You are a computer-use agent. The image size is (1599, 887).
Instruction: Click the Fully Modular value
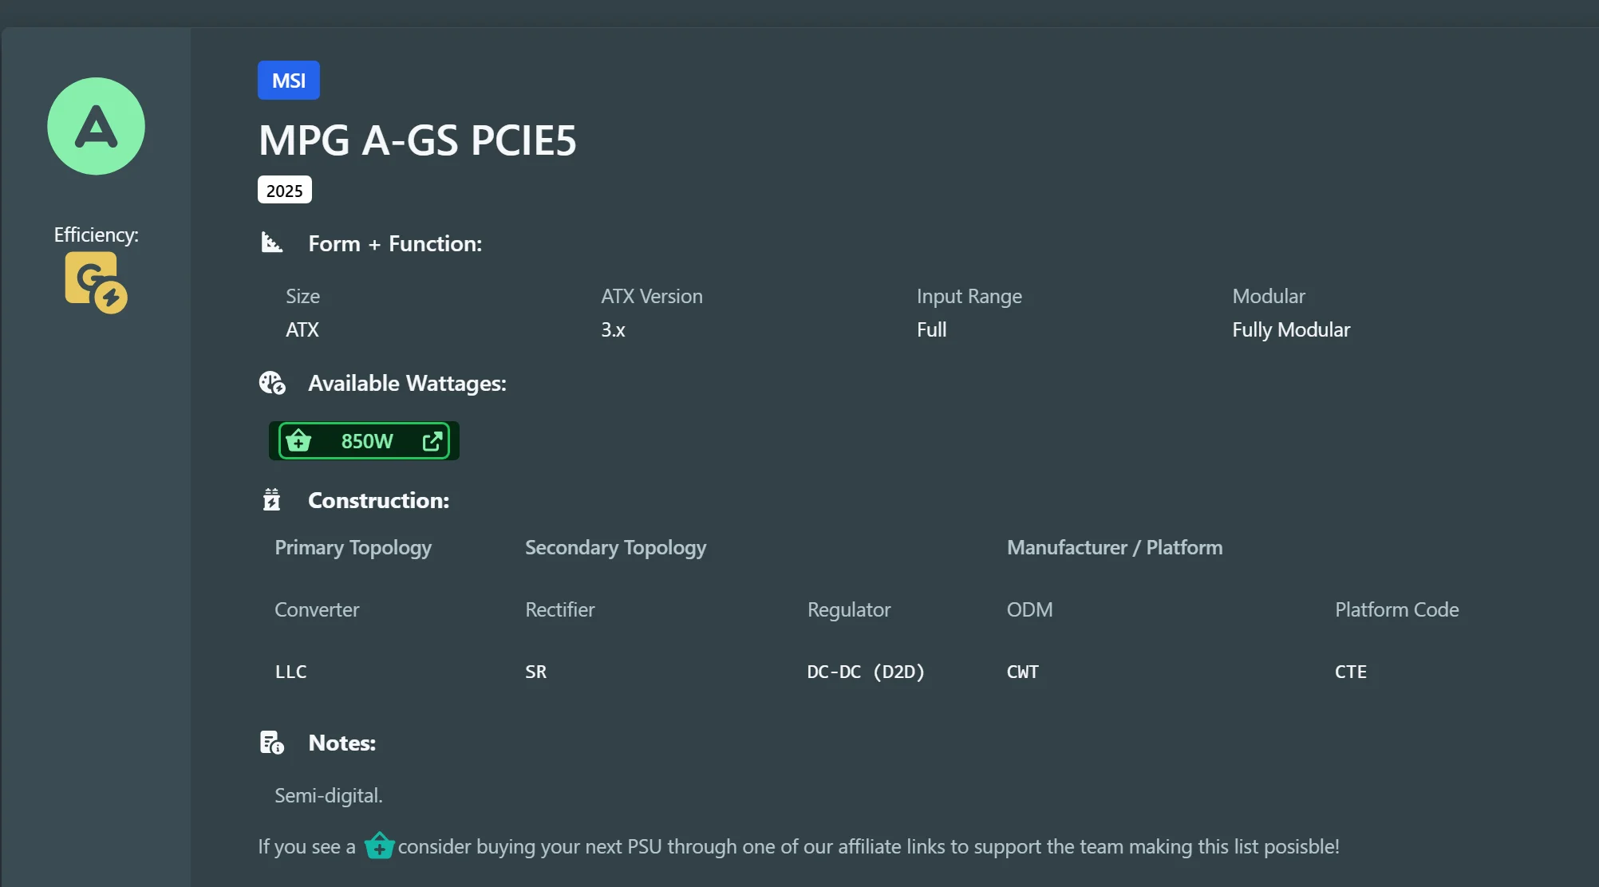point(1290,329)
